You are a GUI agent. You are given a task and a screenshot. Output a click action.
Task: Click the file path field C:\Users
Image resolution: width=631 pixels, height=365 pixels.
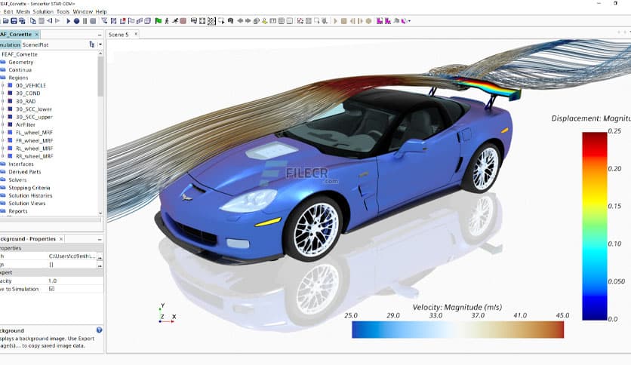(x=72, y=256)
